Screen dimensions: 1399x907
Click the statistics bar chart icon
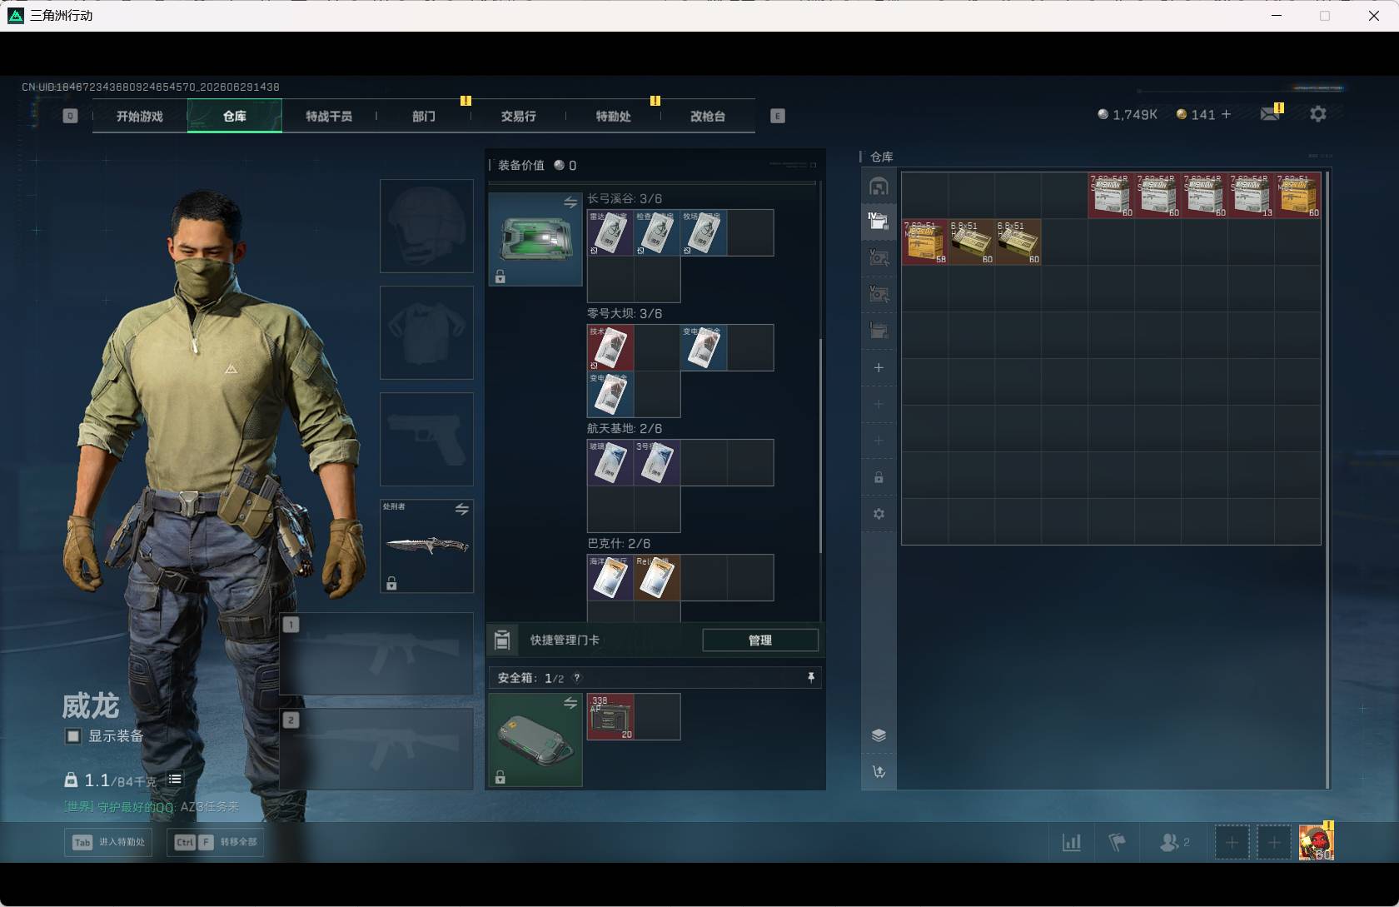pos(1072,843)
